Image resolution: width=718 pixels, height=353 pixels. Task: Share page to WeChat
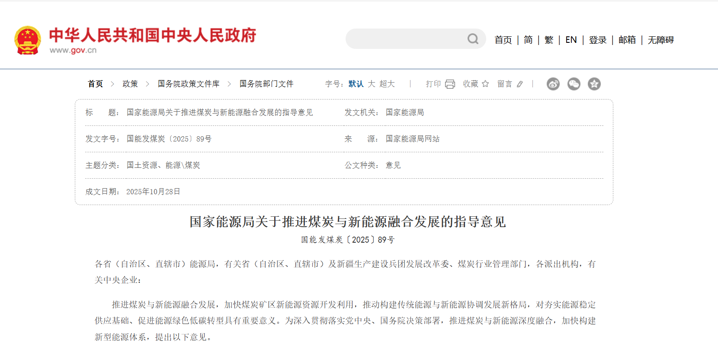(x=574, y=84)
